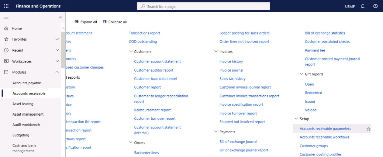The height and width of the screenshot is (157, 383).
Task: Click the search magnifier icon
Action: (143, 6)
